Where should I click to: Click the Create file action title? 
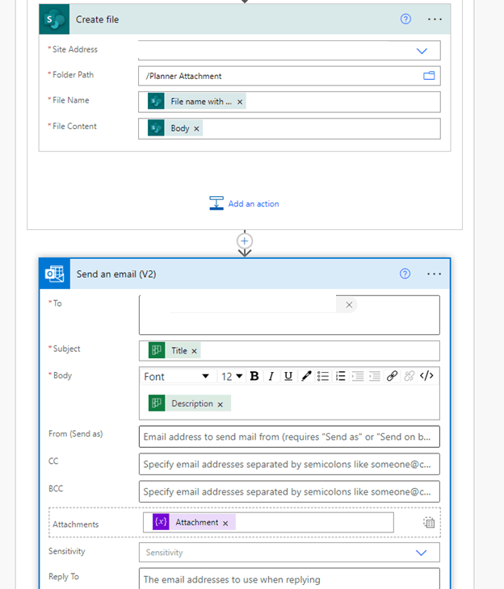[x=98, y=19]
